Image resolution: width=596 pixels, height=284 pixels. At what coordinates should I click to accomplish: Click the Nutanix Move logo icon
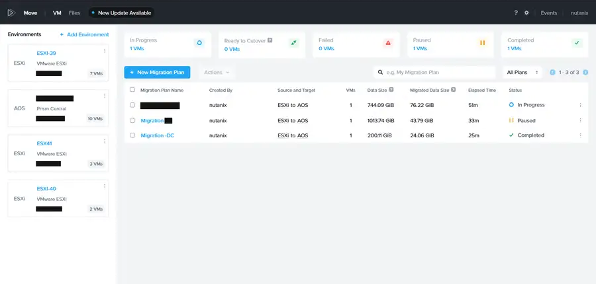pyautogui.click(x=11, y=13)
